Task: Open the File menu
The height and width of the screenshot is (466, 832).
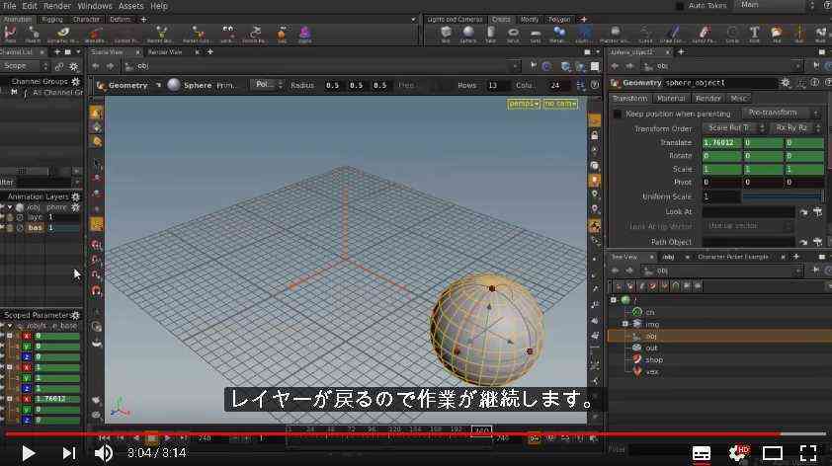Action: [10, 6]
